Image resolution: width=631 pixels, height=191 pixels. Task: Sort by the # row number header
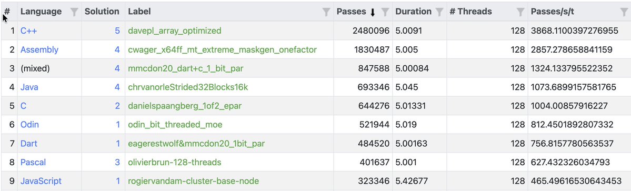[x=7, y=12]
